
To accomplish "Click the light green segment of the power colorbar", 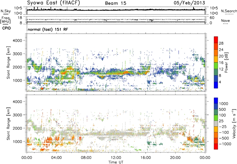I will coord(216,65).
